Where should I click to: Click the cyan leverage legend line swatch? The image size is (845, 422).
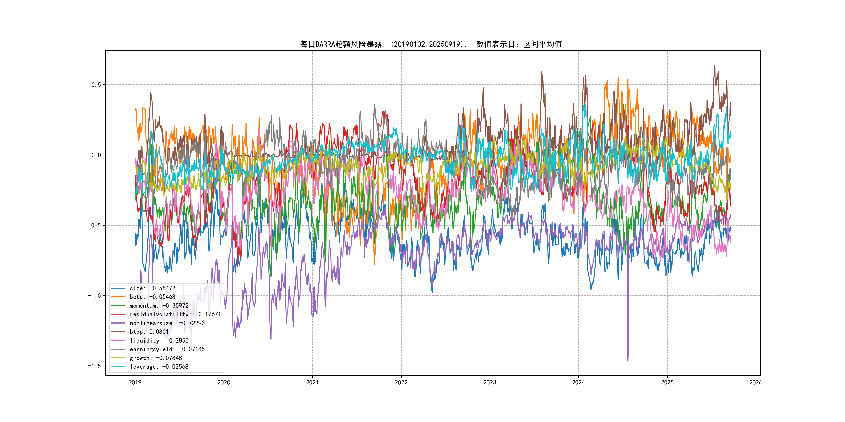[118, 367]
